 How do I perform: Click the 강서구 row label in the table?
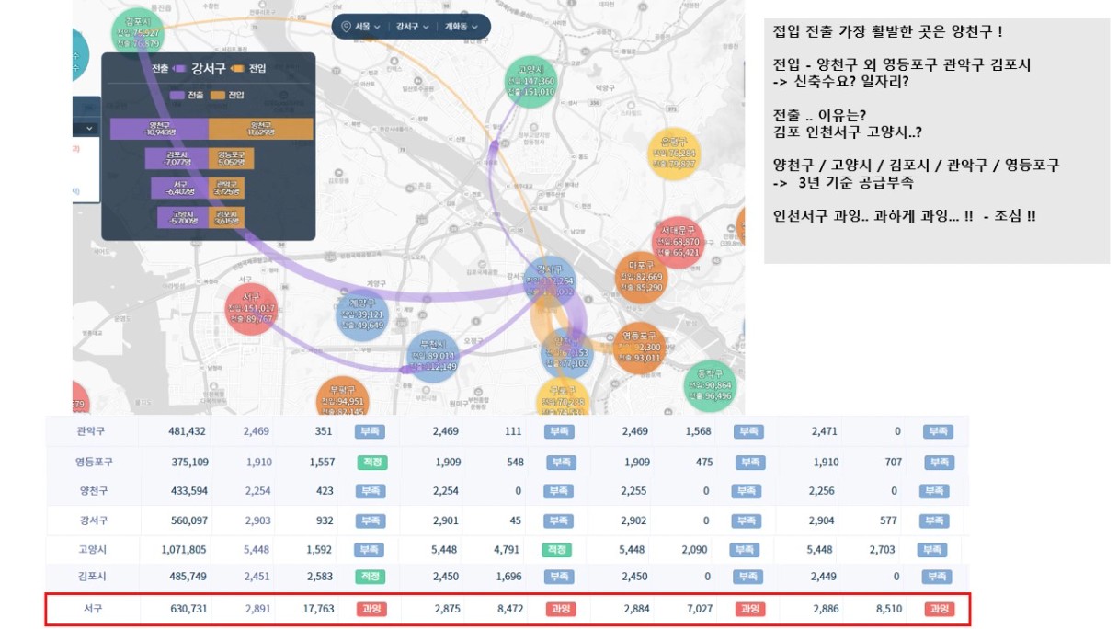pos(92,520)
